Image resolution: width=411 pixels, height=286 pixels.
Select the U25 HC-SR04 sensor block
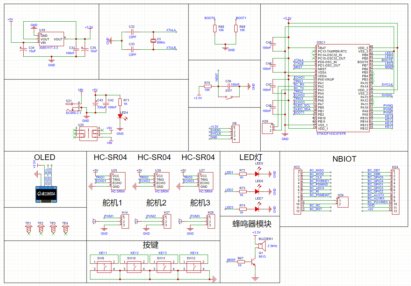click(118, 181)
